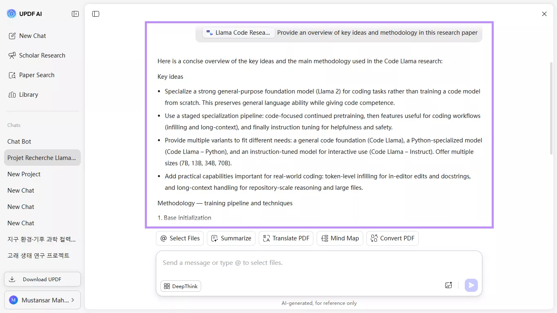Click Select Files
557x313 pixels.
(x=180, y=238)
